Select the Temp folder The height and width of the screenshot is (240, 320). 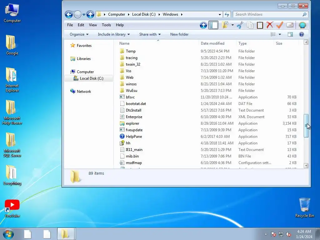click(131, 51)
